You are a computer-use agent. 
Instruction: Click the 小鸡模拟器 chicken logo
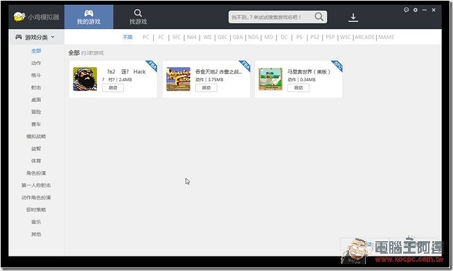(x=19, y=17)
